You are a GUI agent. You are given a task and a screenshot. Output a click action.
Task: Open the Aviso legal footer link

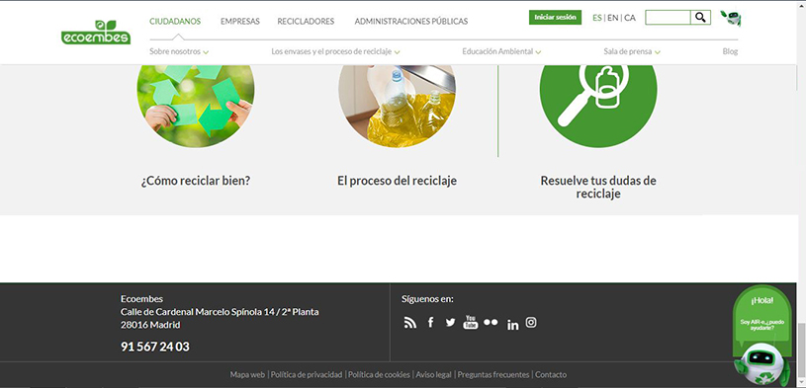[x=434, y=374]
